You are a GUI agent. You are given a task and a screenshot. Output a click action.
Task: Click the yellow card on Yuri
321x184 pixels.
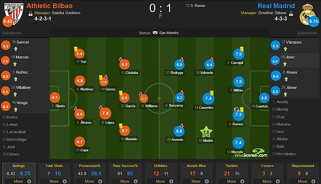pyautogui.click(x=76, y=49)
